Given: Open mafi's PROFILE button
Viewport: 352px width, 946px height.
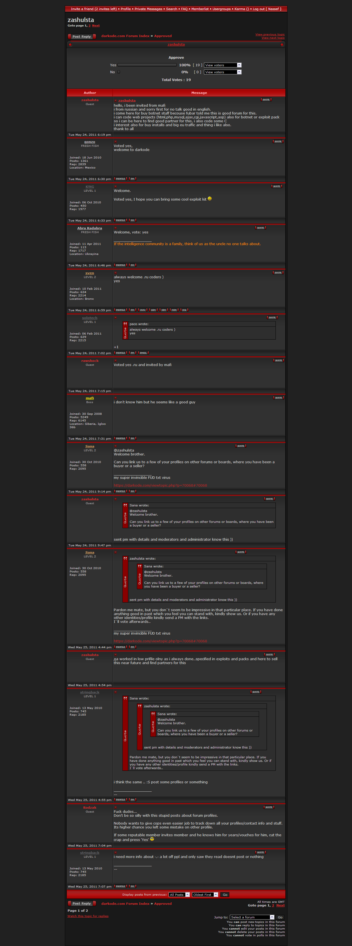Looking at the screenshot, I should 120,438.
